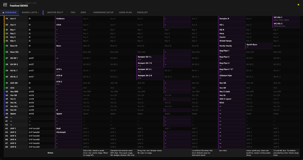Select the MC Mic 1 cell

[286, 19]
